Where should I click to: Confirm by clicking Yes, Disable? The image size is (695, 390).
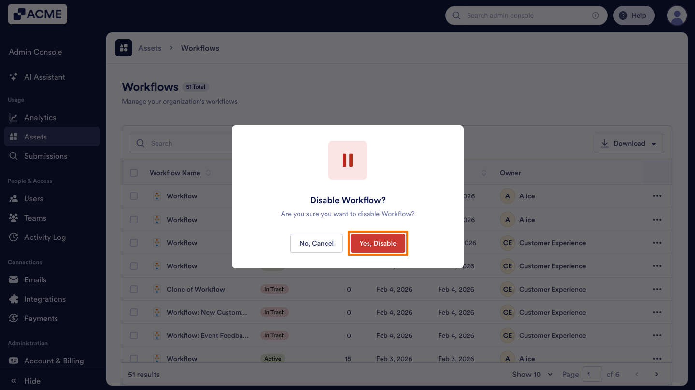pos(378,243)
